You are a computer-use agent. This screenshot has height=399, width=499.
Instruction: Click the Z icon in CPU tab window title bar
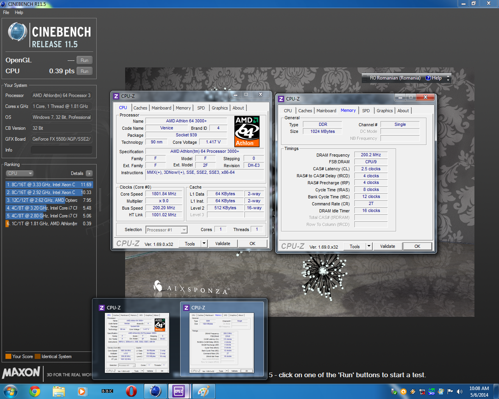coord(116,96)
